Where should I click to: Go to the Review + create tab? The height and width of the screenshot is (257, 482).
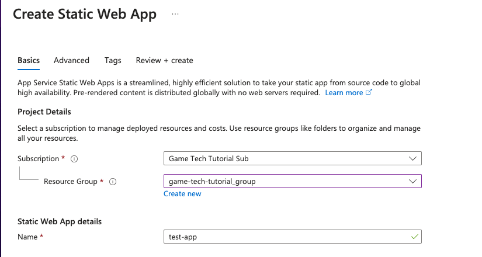[x=164, y=61]
